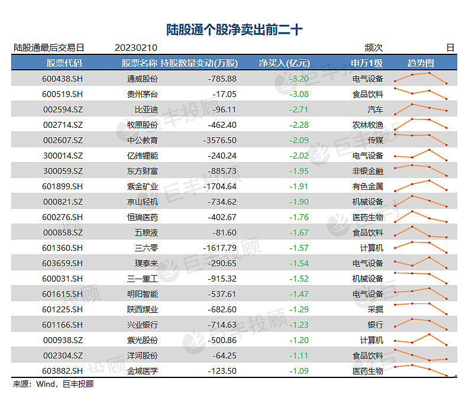Viewport: 469px width, 404px height.
Task: Click the 传媒 industry cell
Action: tap(376, 140)
